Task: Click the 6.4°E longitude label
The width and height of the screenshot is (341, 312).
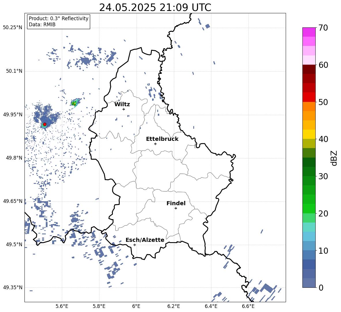Action: tap(211, 306)
